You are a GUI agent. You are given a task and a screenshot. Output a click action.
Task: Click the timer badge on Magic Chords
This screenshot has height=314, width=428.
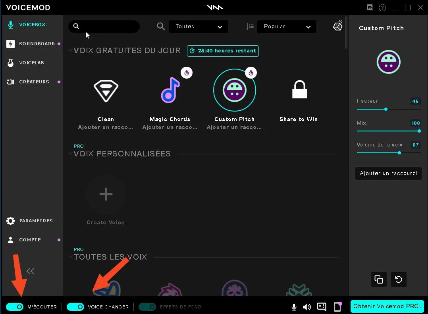click(187, 73)
